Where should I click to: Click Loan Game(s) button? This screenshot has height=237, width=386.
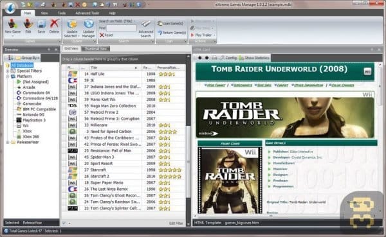(170, 23)
